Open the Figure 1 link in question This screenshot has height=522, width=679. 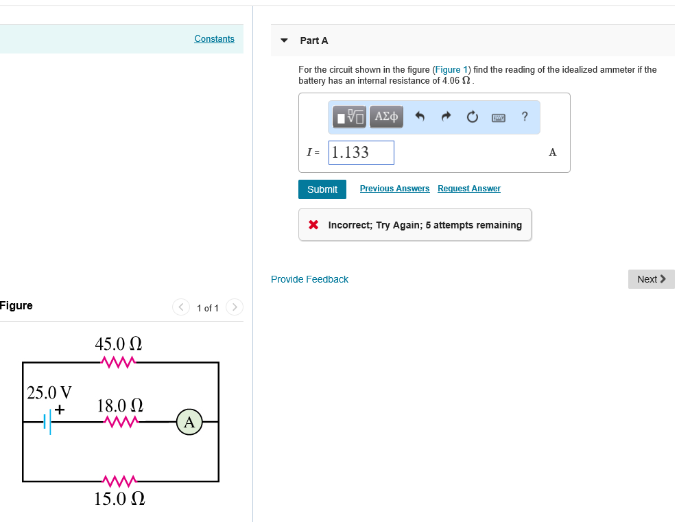pyautogui.click(x=451, y=70)
